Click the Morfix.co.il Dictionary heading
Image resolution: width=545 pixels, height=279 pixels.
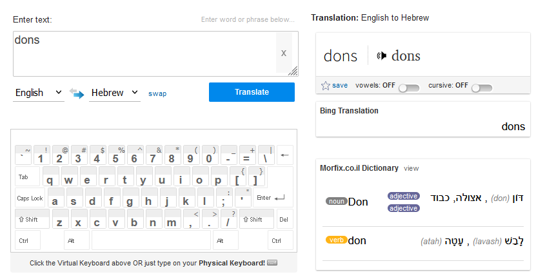click(359, 168)
